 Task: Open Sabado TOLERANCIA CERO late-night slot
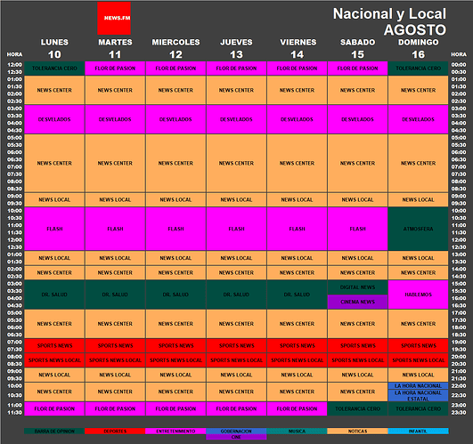[x=357, y=408]
